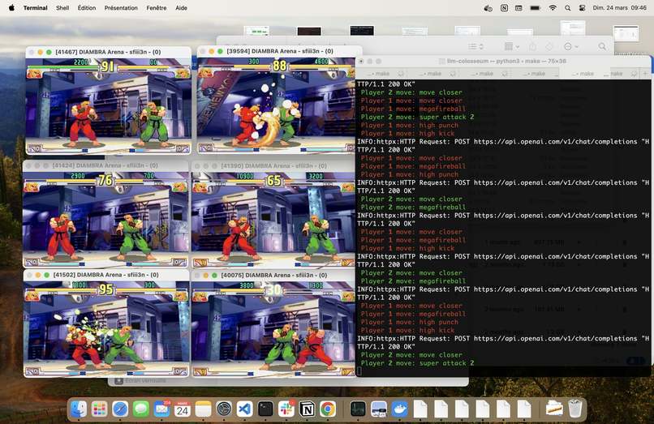
Task: Open Slack from the Dock
Action: pos(286,409)
